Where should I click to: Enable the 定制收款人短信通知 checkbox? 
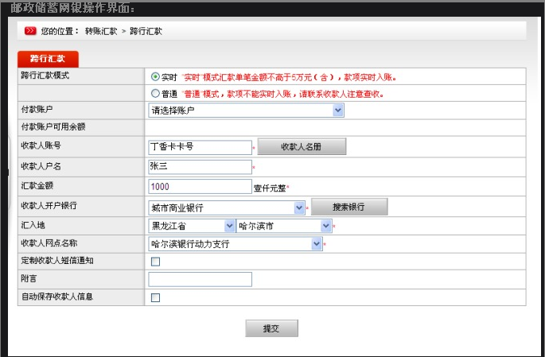[x=155, y=262]
